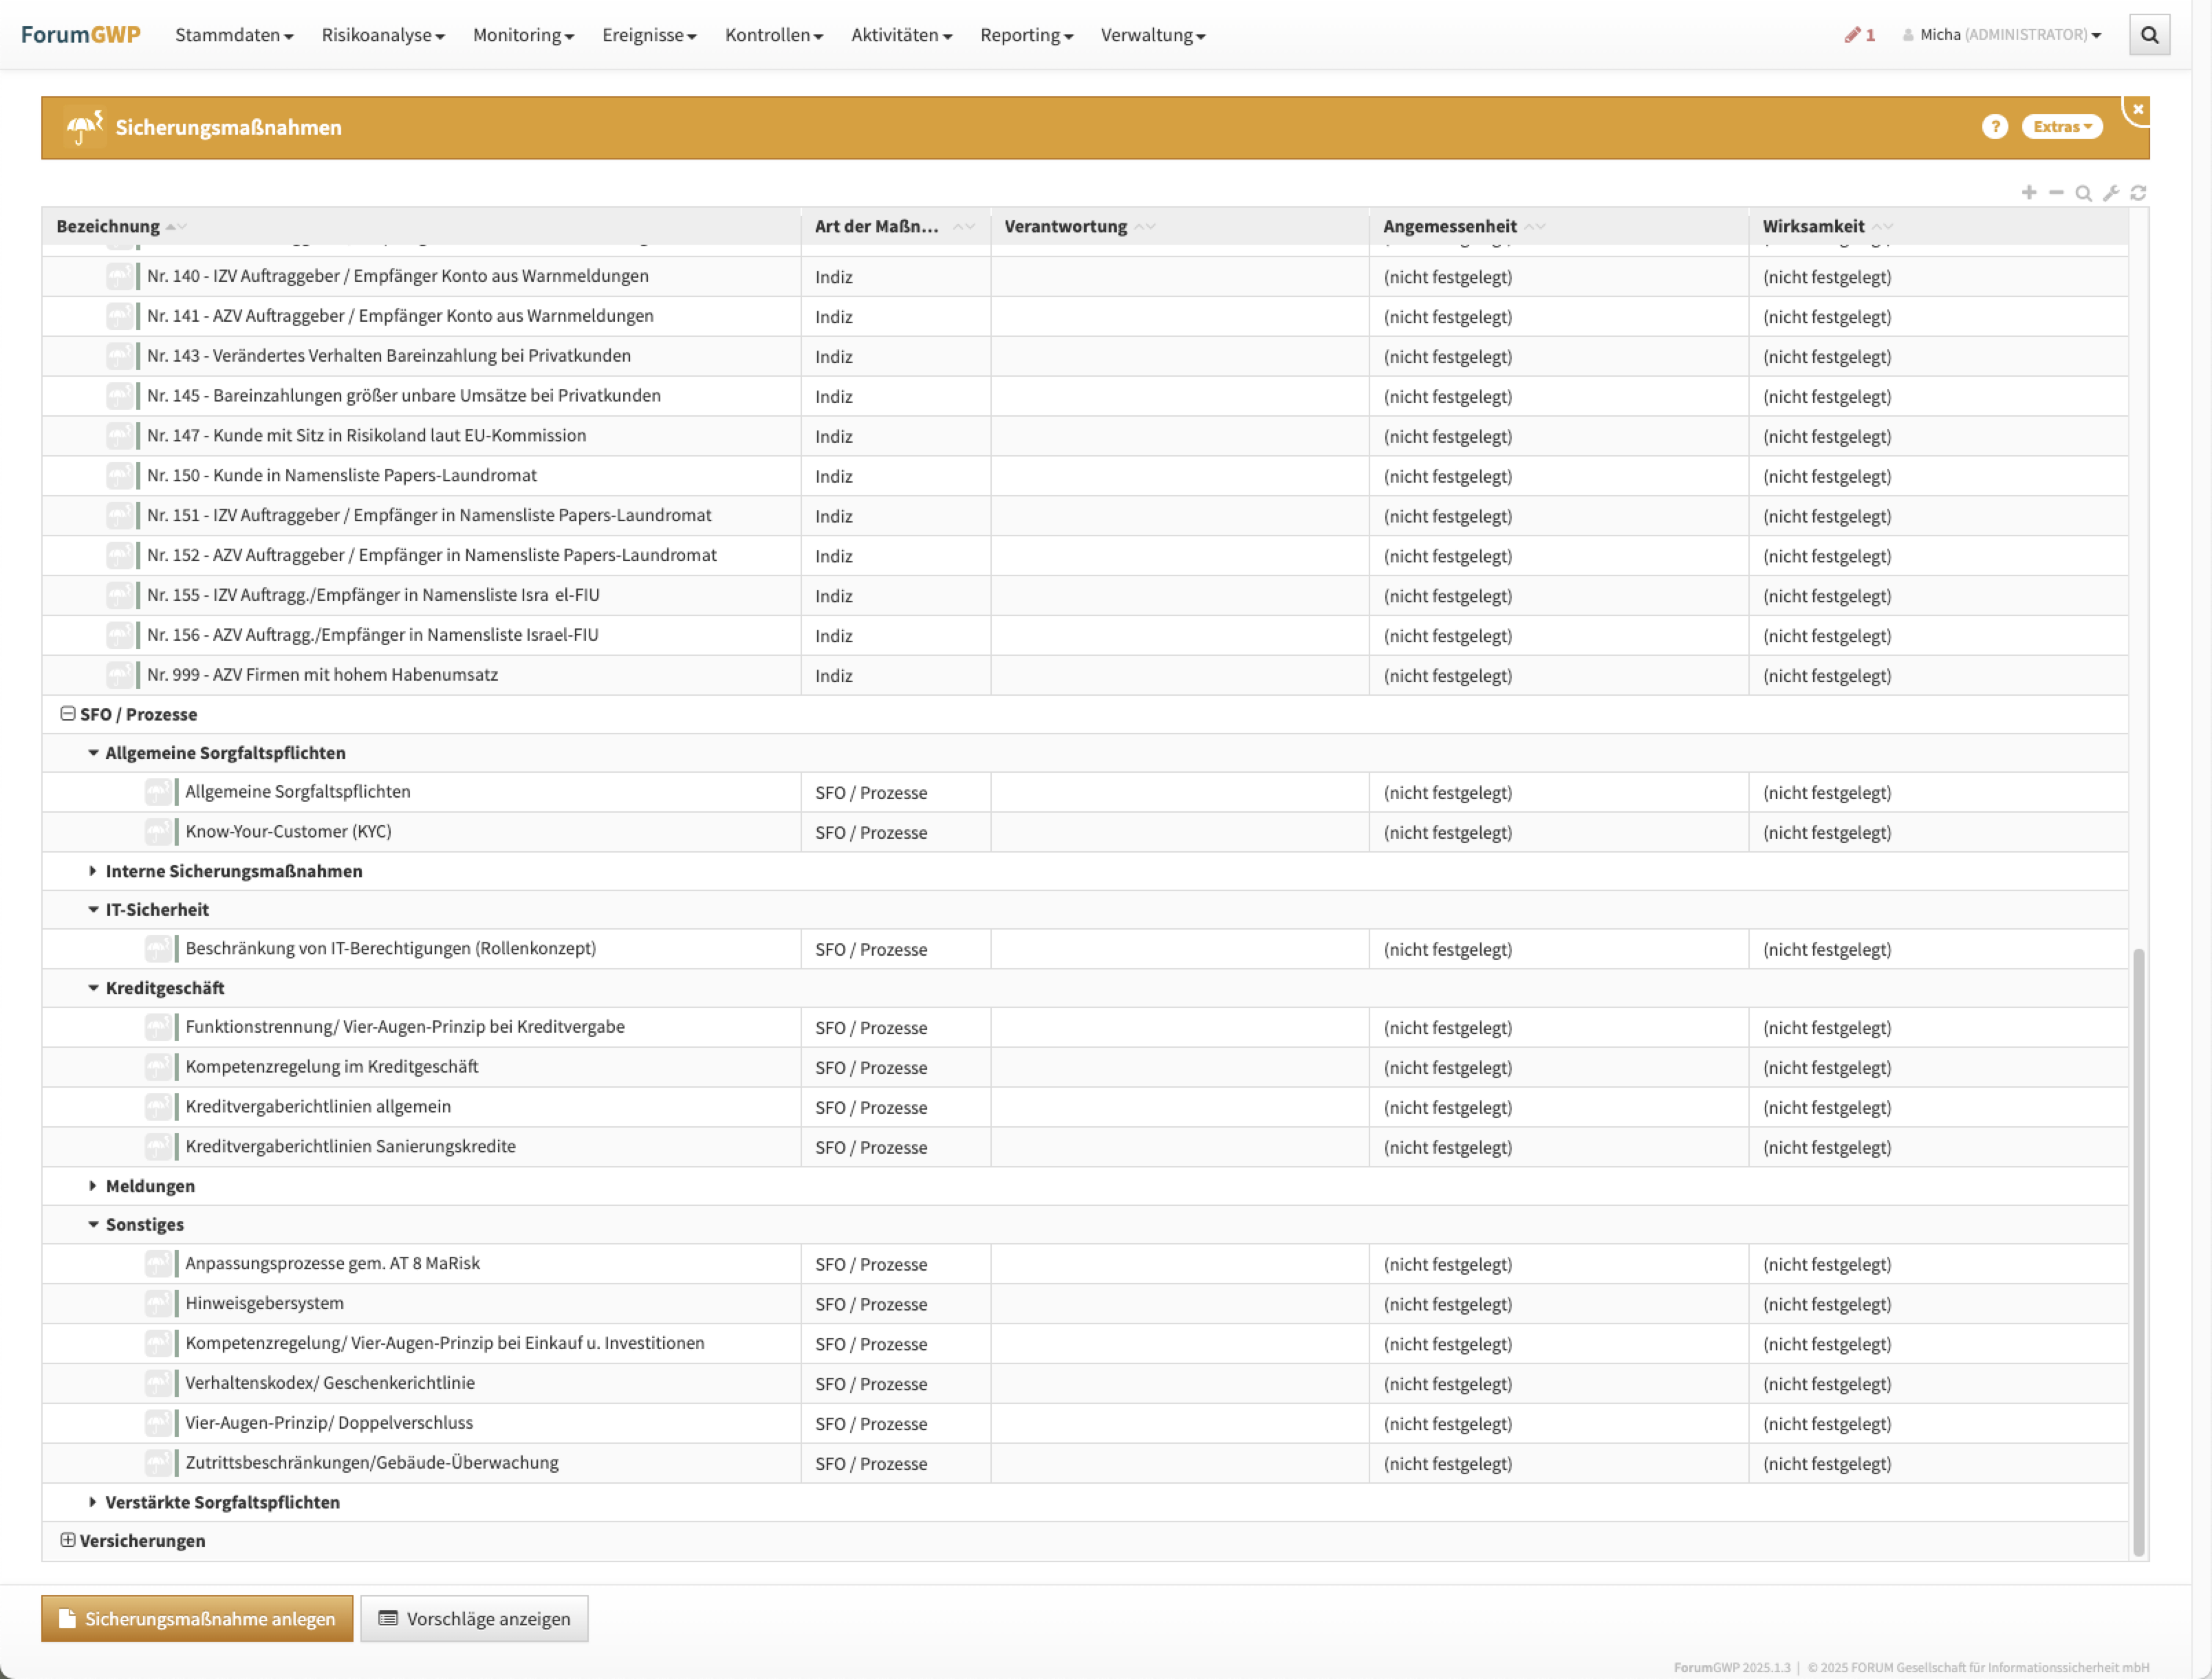Image resolution: width=2212 pixels, height=1679 pixels.
Task: Collapse all tree rows with minus icon
Action: pyautogui.click(x=2056, y=192)
